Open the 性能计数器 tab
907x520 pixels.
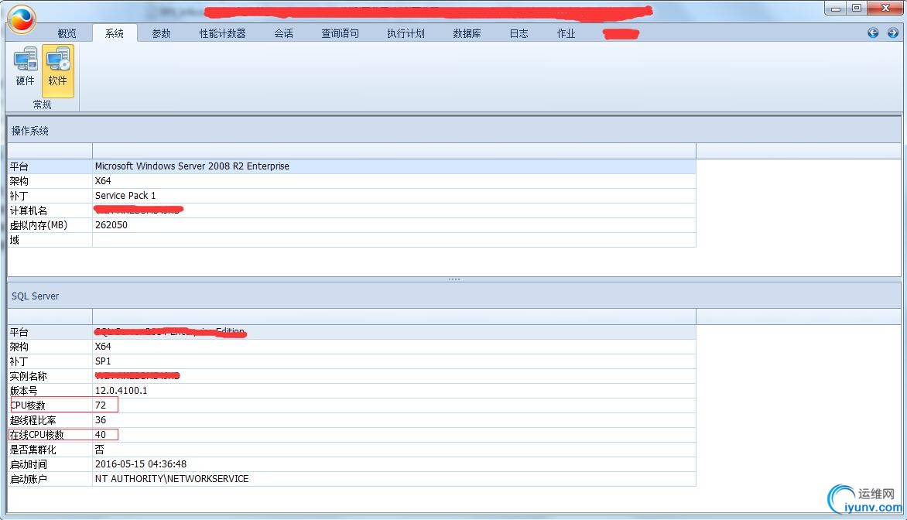(223, 33)
